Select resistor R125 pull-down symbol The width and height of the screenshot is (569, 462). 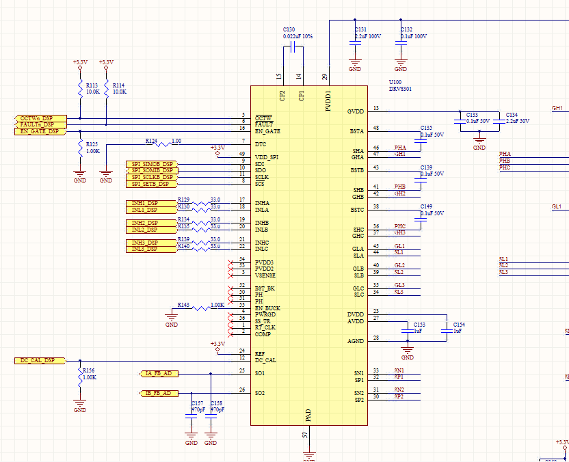[x=80, y=148]
